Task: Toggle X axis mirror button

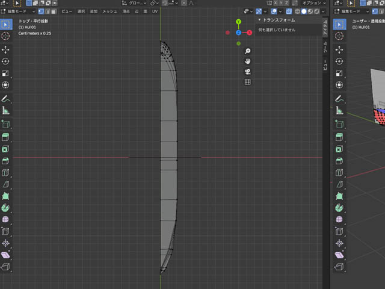Action: point(276,3)
